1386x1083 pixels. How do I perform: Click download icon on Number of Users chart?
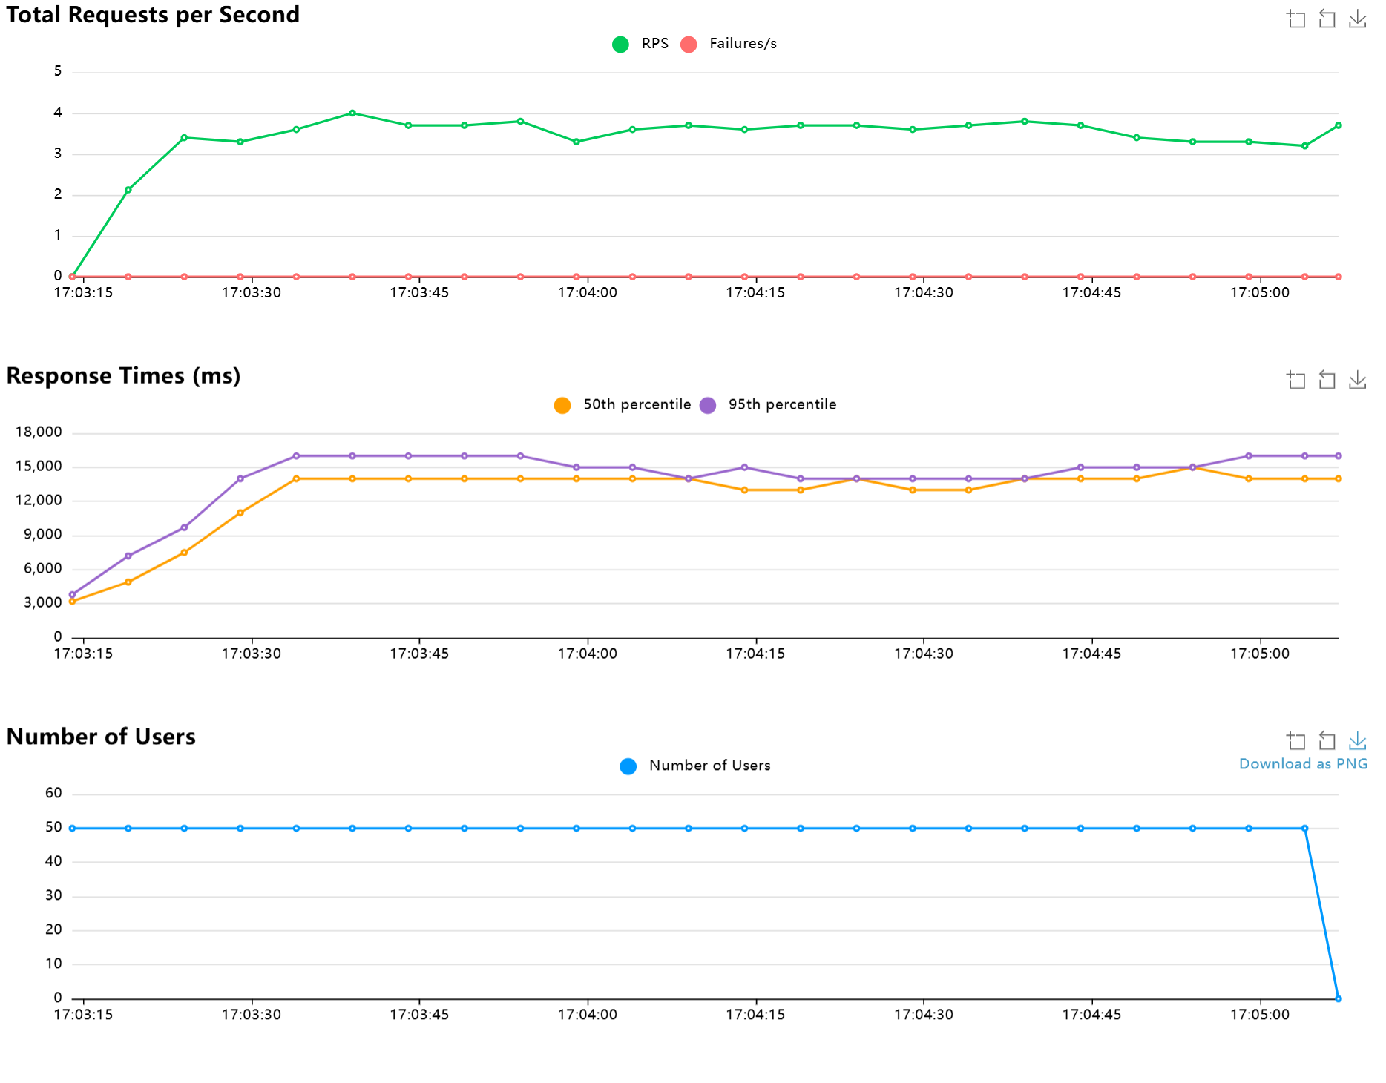1357,741
